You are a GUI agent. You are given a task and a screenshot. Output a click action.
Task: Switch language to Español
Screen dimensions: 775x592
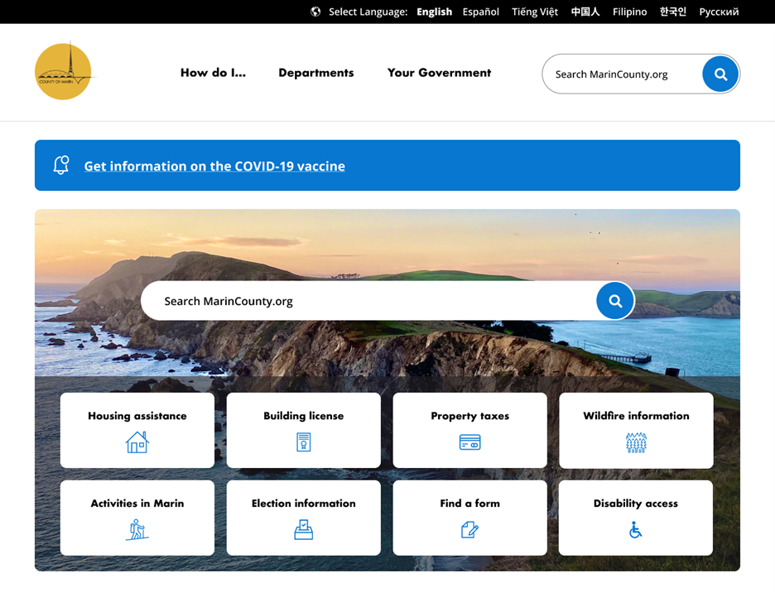pos(481,12)
